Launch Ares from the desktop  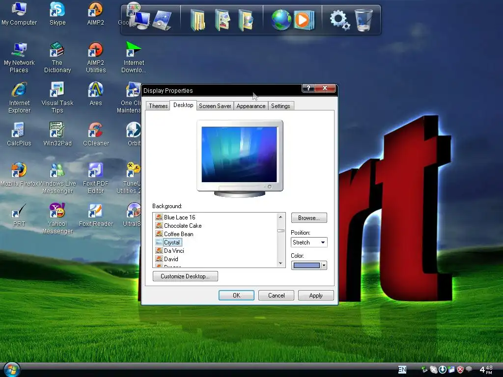pyautogui.click(x=96, y=94)
